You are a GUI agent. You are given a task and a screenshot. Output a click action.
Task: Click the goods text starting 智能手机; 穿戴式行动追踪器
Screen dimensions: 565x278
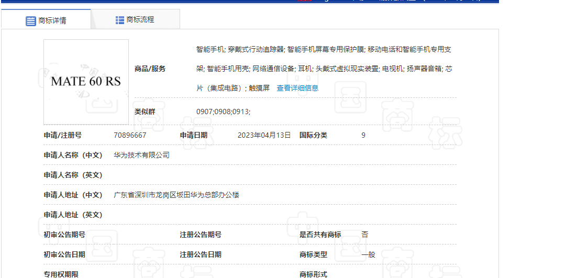[x=324, y=50]
